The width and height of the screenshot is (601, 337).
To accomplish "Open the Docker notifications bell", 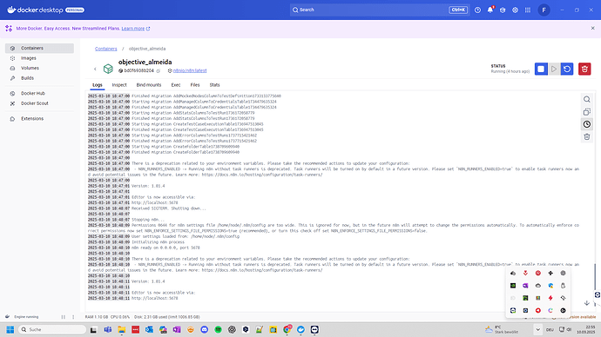I will point(490,10).
